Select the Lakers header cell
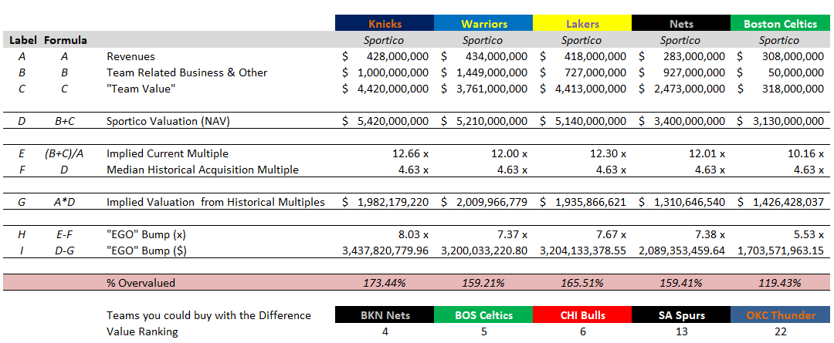The height and width of the screenshot is (343, 834). pyautogui.click(x=582, y=23)
